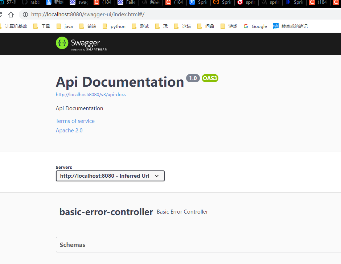Open the 计算机基础 bookmark folder
This screenshot has height=264, width=341.
tap(13, 26)
